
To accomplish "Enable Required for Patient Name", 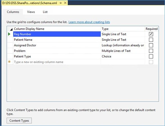I will (151, 40).
